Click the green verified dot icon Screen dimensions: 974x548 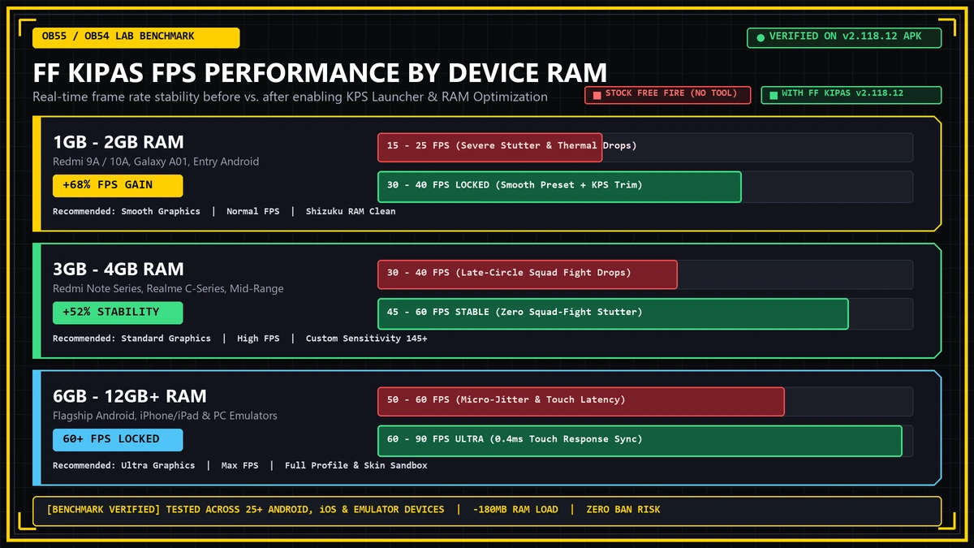tap(761, 37)
